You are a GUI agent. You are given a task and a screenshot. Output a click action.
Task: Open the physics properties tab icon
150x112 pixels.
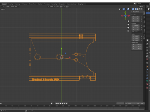147,75
